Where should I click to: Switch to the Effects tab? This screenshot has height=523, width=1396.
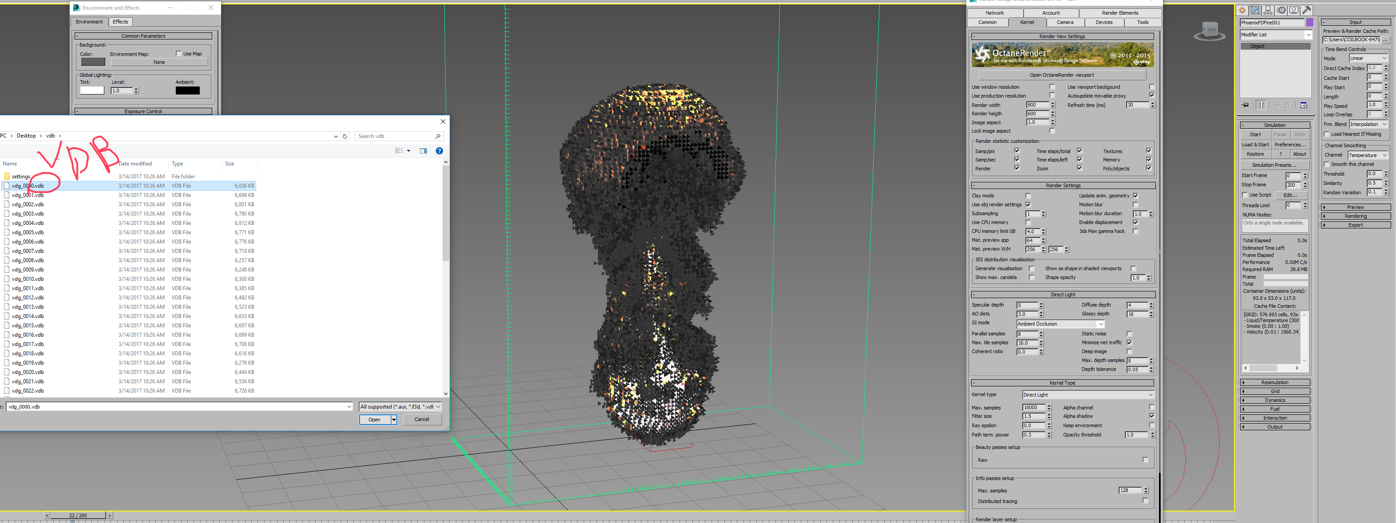point(120,22)
